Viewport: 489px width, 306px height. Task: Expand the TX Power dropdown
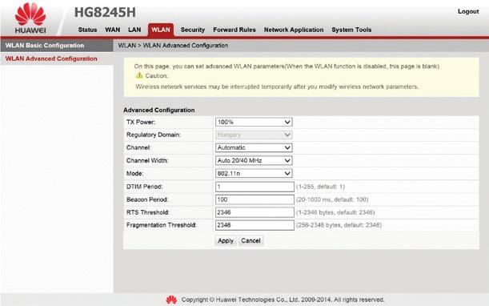[x=254, y=122]
